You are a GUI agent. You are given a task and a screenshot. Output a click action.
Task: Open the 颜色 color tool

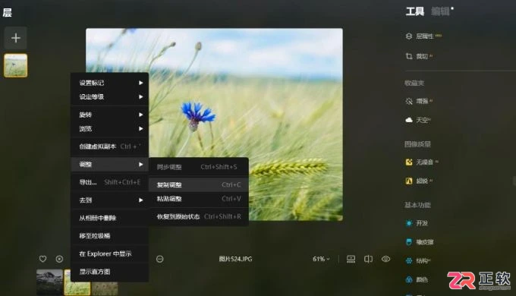click(417, 279)
